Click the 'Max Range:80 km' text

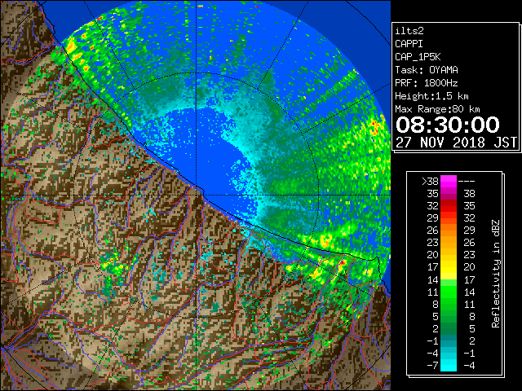437,109
